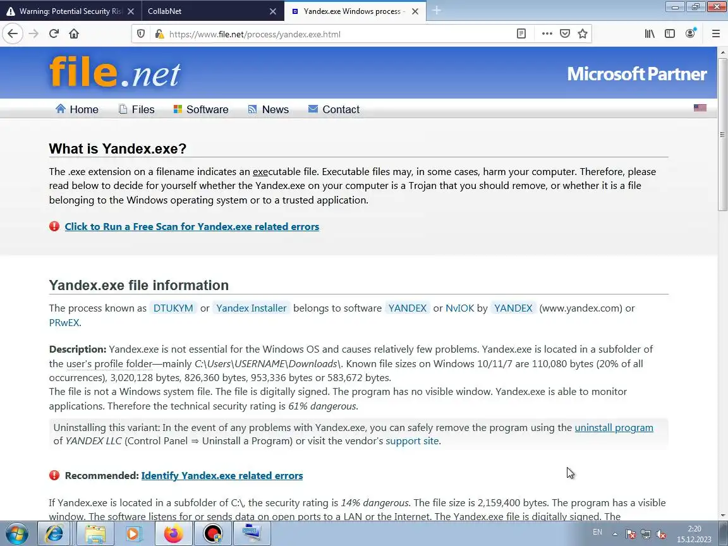Click Firefox icon in taskbar
The height and width of the screenshot is (546, 728).
point(173,534)
